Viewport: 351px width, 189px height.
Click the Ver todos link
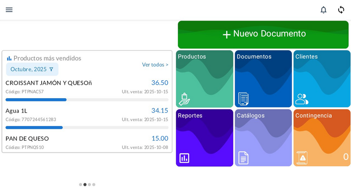pos(155,65)
